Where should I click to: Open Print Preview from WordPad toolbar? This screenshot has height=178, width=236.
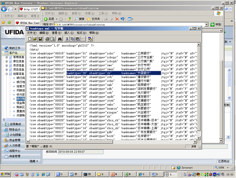coord(53,39)
